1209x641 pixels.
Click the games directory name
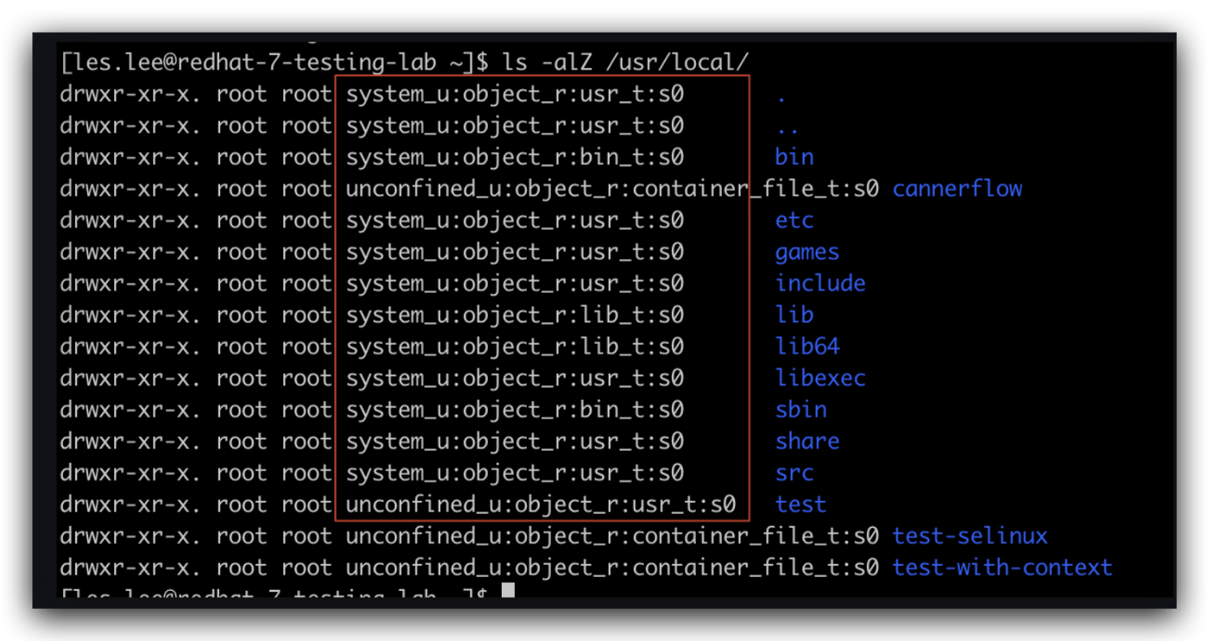807,252
